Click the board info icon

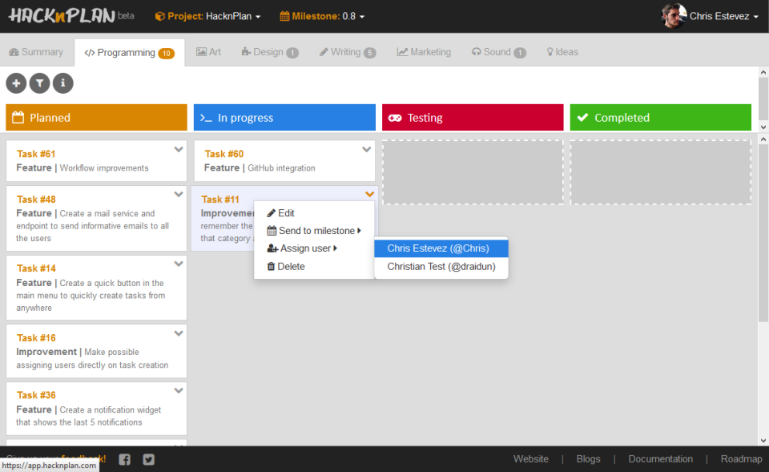coord(62,83)
